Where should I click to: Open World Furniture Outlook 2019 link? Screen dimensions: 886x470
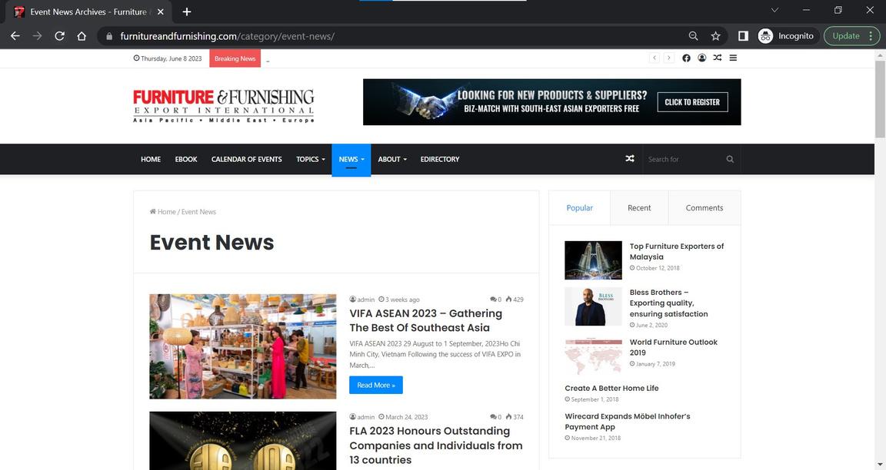point(674,347)
